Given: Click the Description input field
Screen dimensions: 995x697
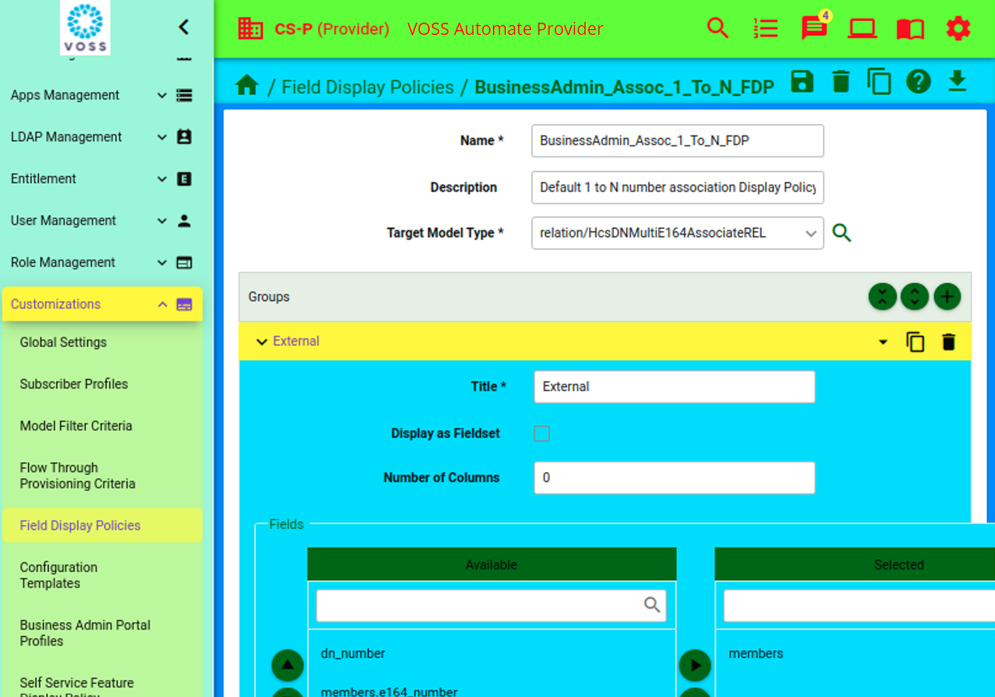Looking at the screenshot, I should [x=677, y=187].
